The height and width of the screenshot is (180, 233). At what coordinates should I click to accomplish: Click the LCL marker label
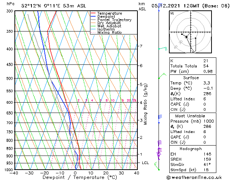tap(146, 163)
